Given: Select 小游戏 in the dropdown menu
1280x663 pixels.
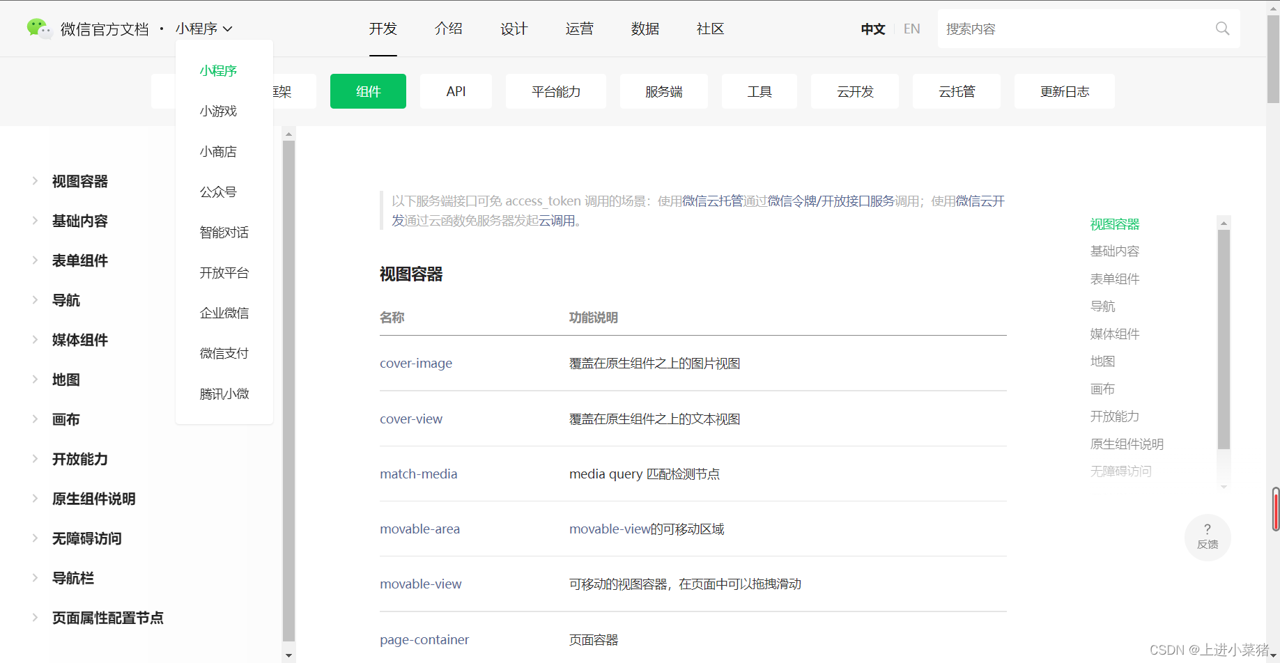Looking at the screenshot, I should (218, 111).
